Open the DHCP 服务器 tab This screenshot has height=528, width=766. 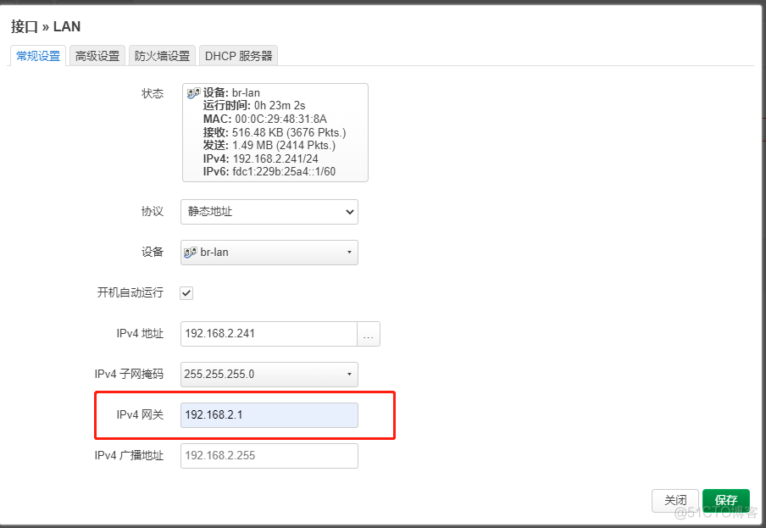(x=238, y=55)
